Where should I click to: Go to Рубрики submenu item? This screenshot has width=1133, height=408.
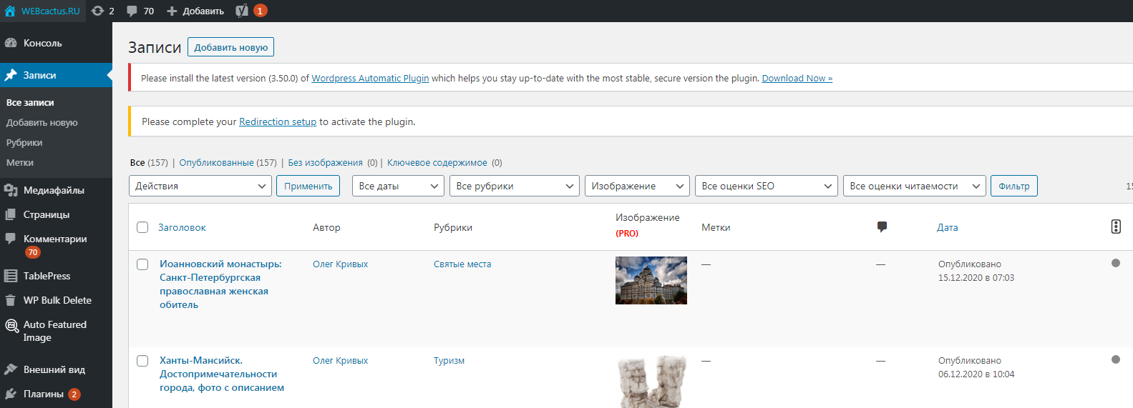[24, 142]
